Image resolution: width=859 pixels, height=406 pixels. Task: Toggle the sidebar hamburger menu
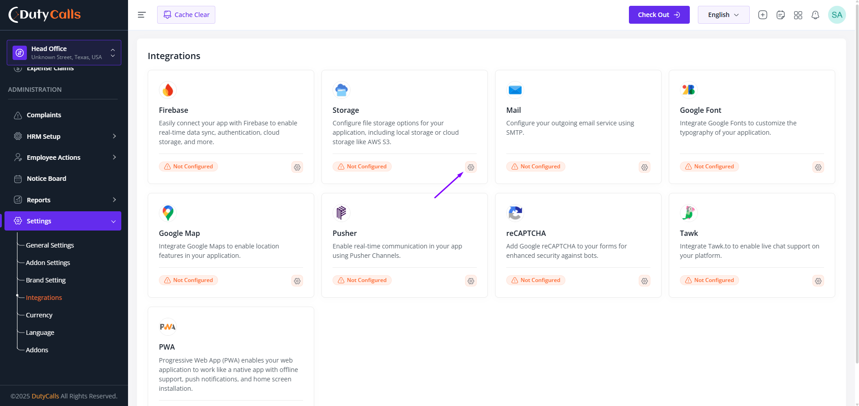click(141, 15)
